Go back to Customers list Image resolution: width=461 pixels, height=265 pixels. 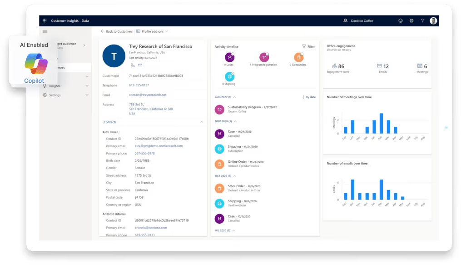(x=116, y=31)
